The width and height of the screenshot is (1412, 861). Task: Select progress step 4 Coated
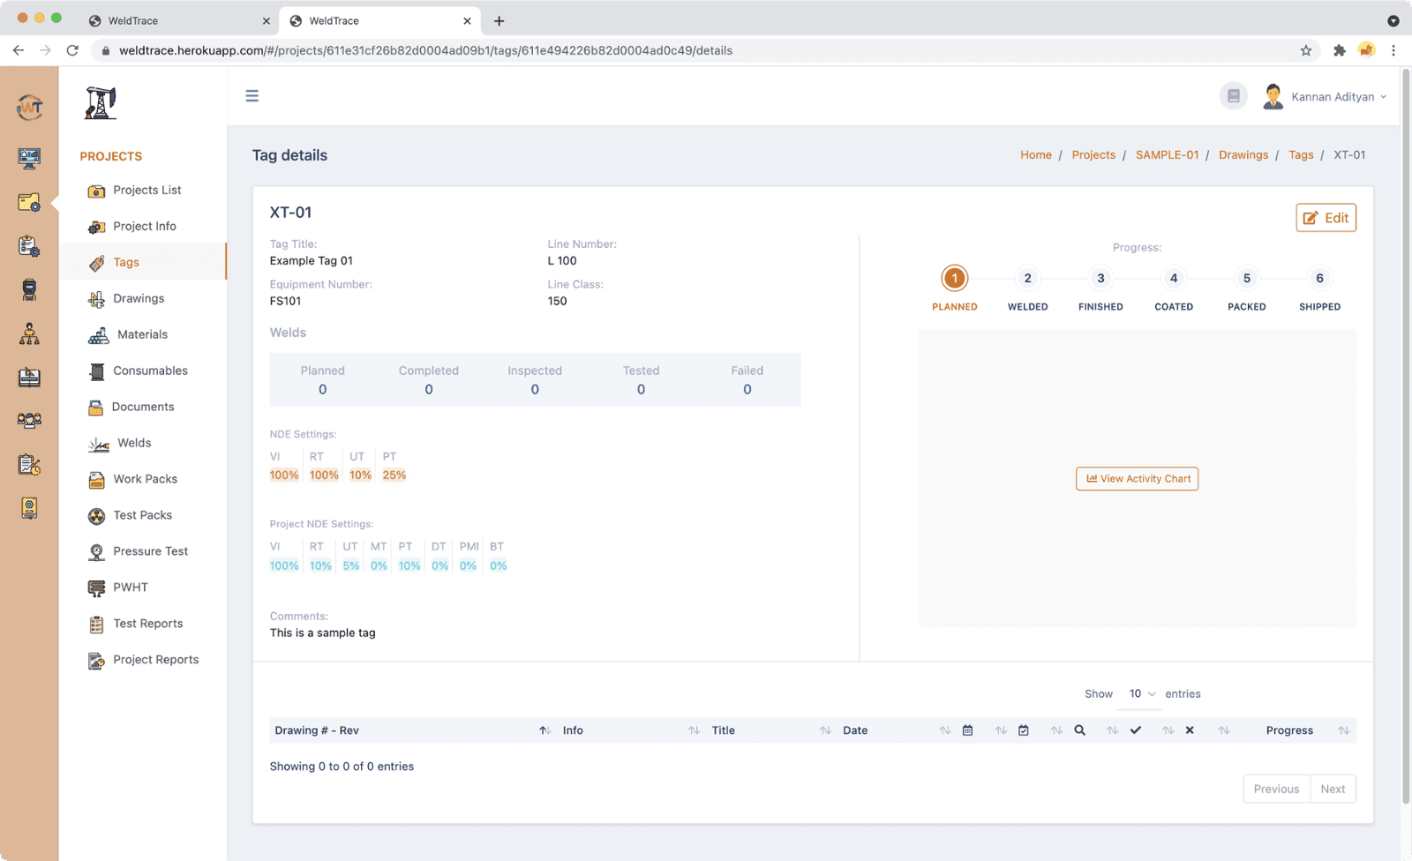[x=1174, y=279]
